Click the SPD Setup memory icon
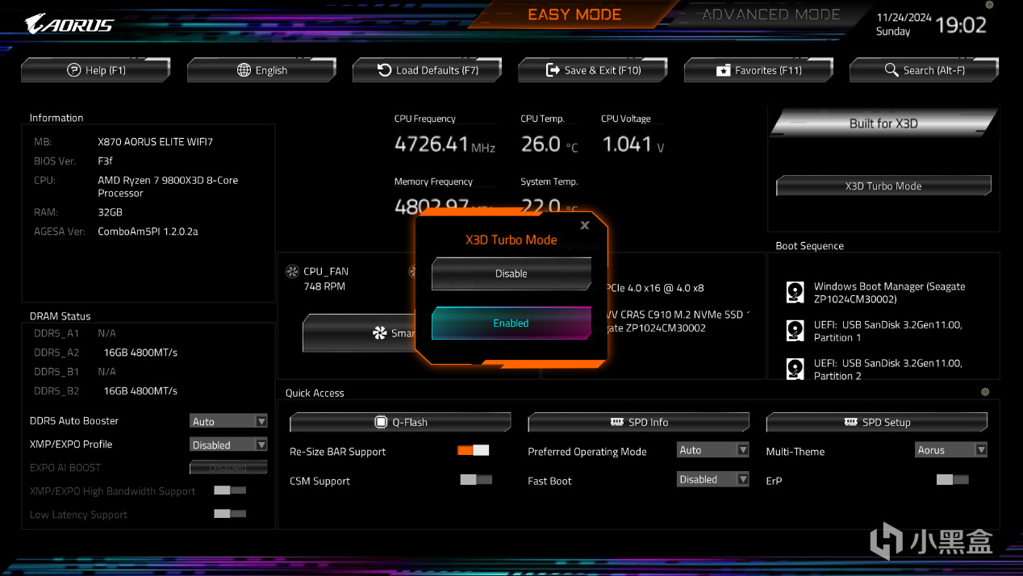This screenshot has width=1023, height=576. (x=850, y=422)
